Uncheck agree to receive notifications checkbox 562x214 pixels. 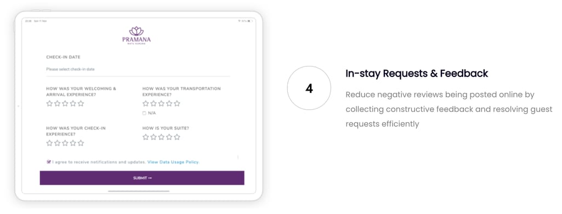(49, 162)
